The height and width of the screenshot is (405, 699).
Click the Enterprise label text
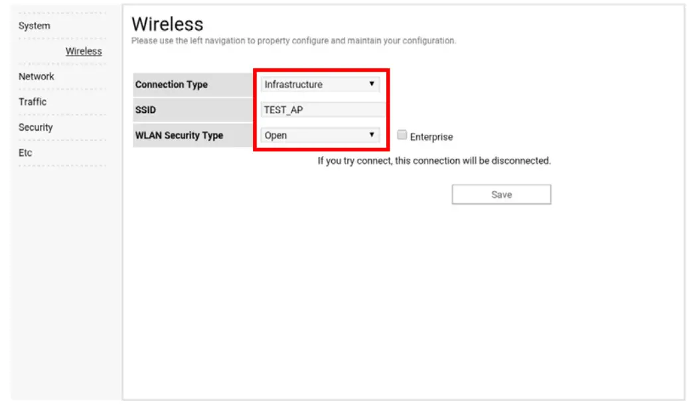coord(429,135)
